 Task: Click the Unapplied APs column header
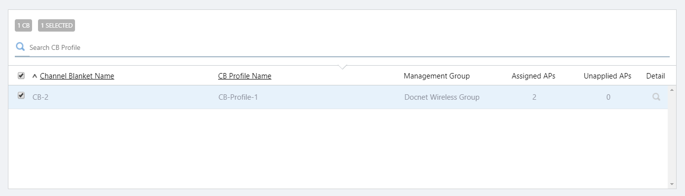tap(608, 76)
